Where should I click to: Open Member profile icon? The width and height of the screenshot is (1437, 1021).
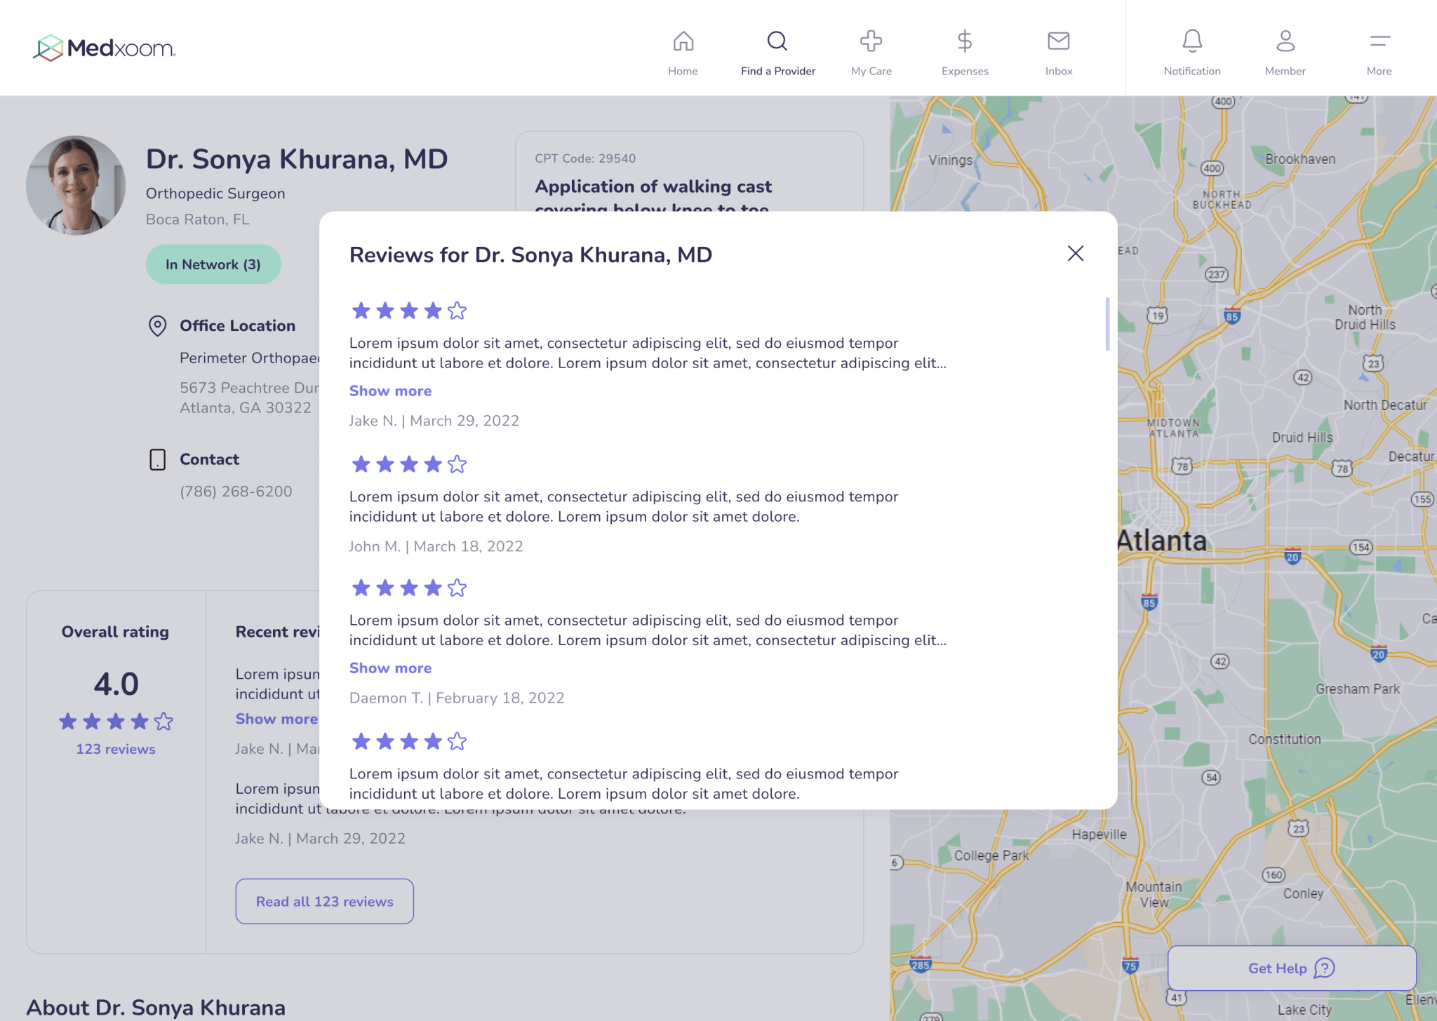1285,41
